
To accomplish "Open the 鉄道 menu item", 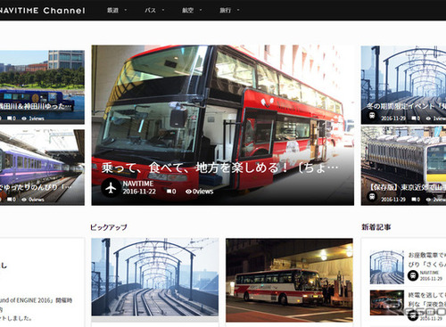I will 112,10.
